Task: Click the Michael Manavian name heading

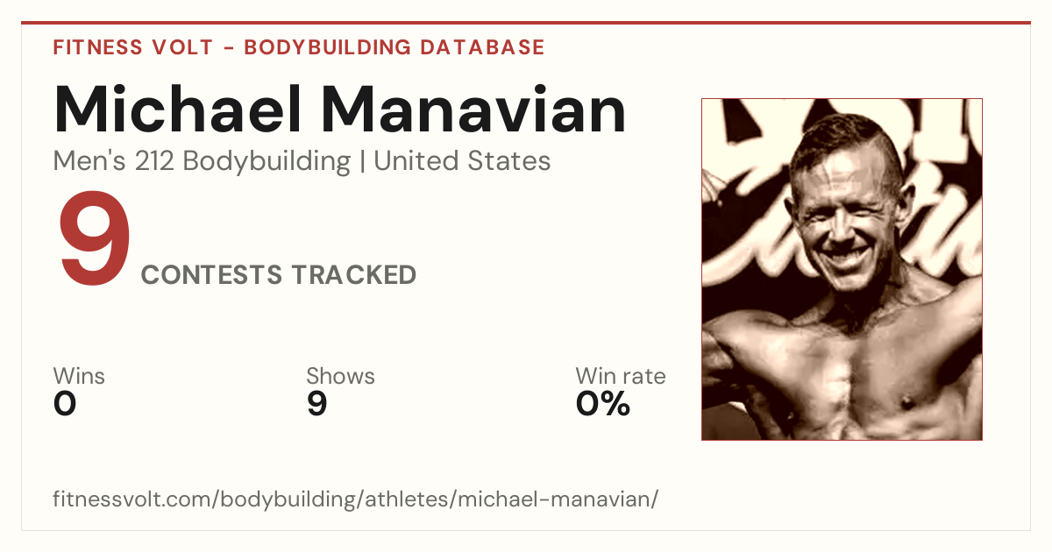Action: click(340, 110)
